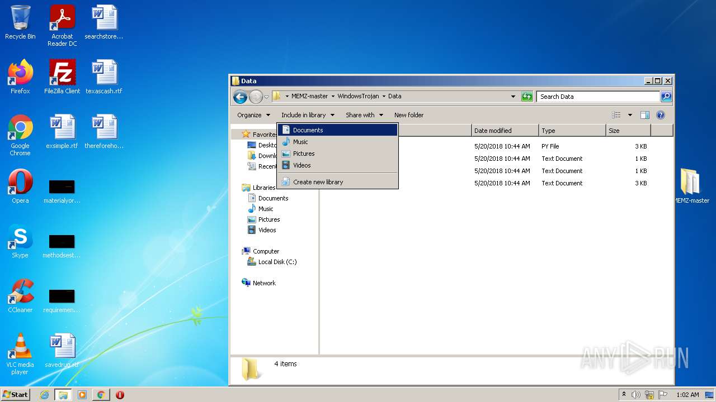Screen dimensions: 716x402
Task: Click MEMZ-master breadcrumb segment
Action: coord(309,97)
